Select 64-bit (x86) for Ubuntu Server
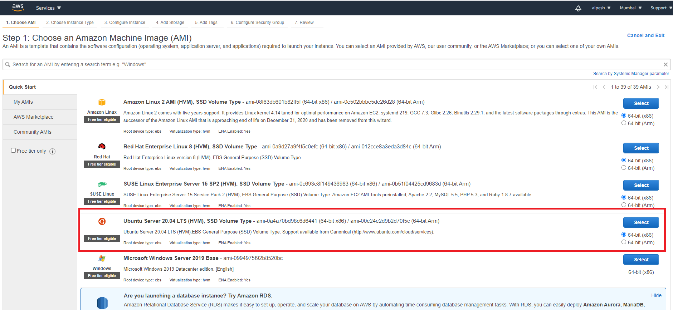Screen dimensions: 673x310 click(624, 235)
